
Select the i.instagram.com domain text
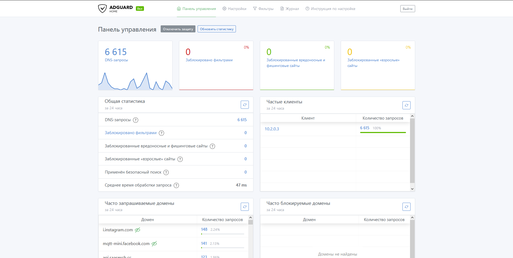(x=118, y=230)
